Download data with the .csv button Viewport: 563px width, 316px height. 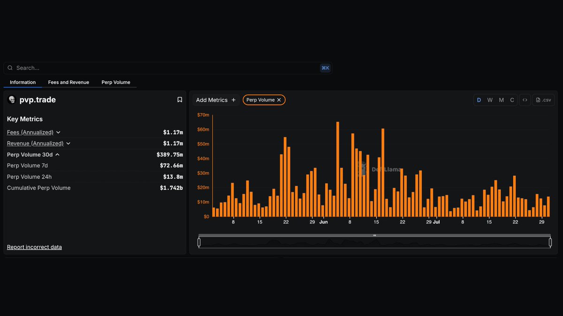543,100
